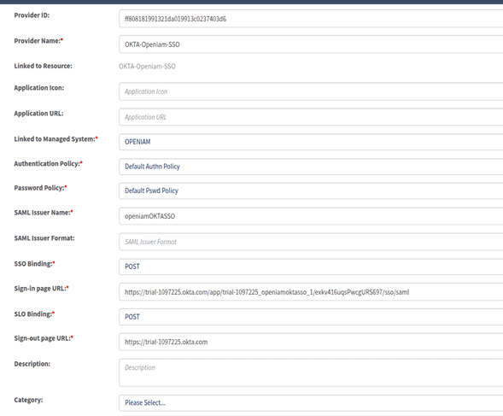Focus the Application Icon input
Screen dimensions: 503x416
click(311, 91)
